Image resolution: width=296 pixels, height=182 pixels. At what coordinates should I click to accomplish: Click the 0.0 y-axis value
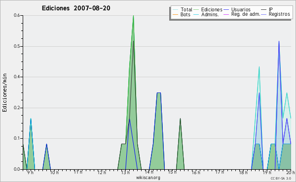[x=17, y=169]
